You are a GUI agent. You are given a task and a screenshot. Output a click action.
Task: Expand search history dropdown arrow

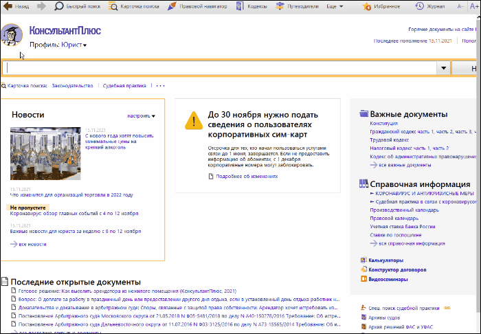(x=443, y=68)
